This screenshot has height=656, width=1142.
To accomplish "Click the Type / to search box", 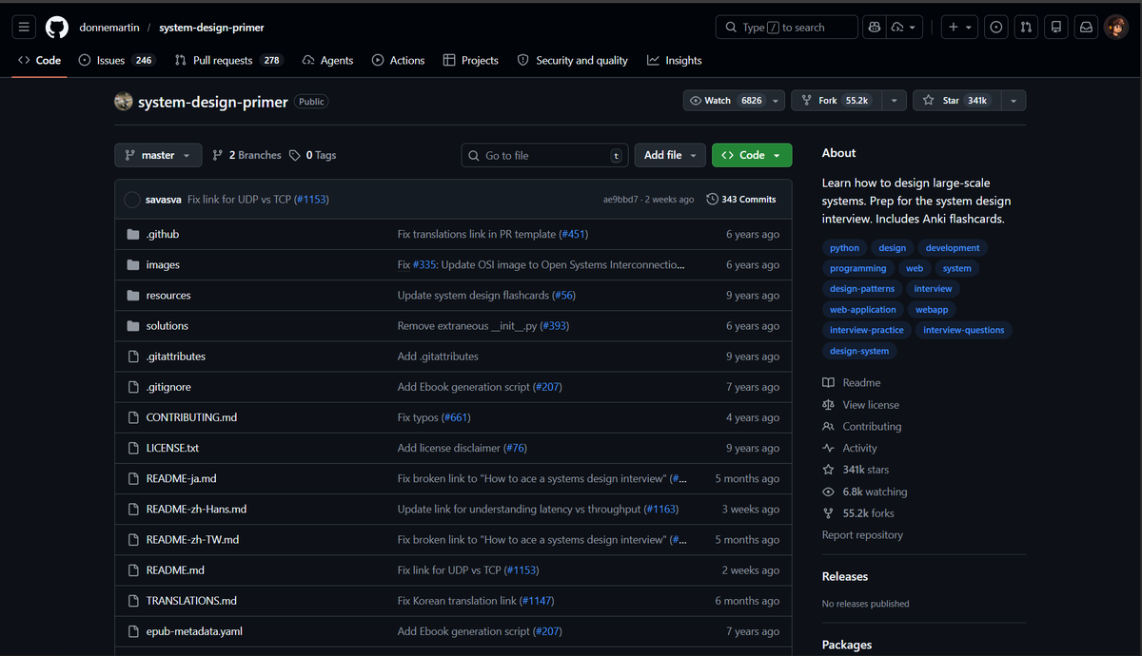I will click(787, 28).
